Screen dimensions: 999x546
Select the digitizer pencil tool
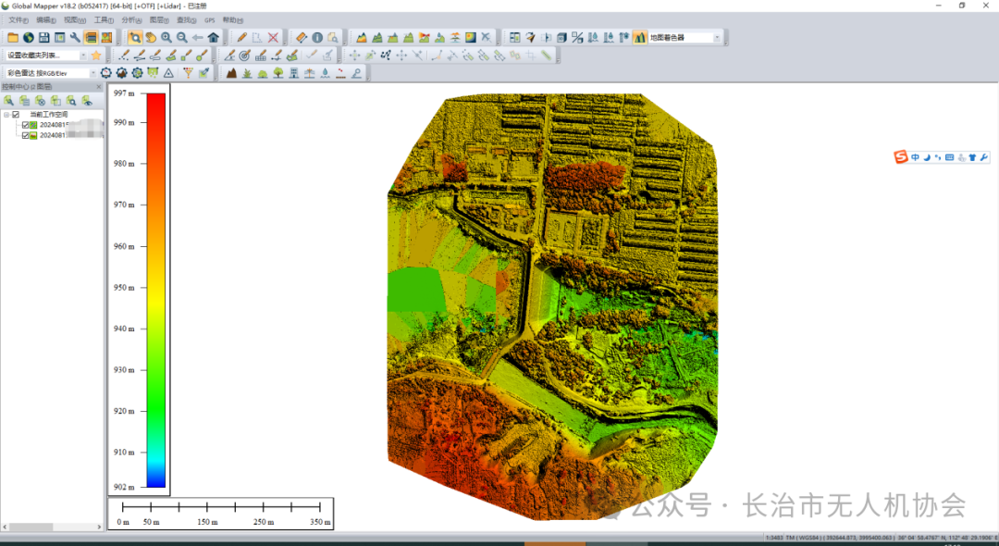pyautogui.click(x=241, y=38)
